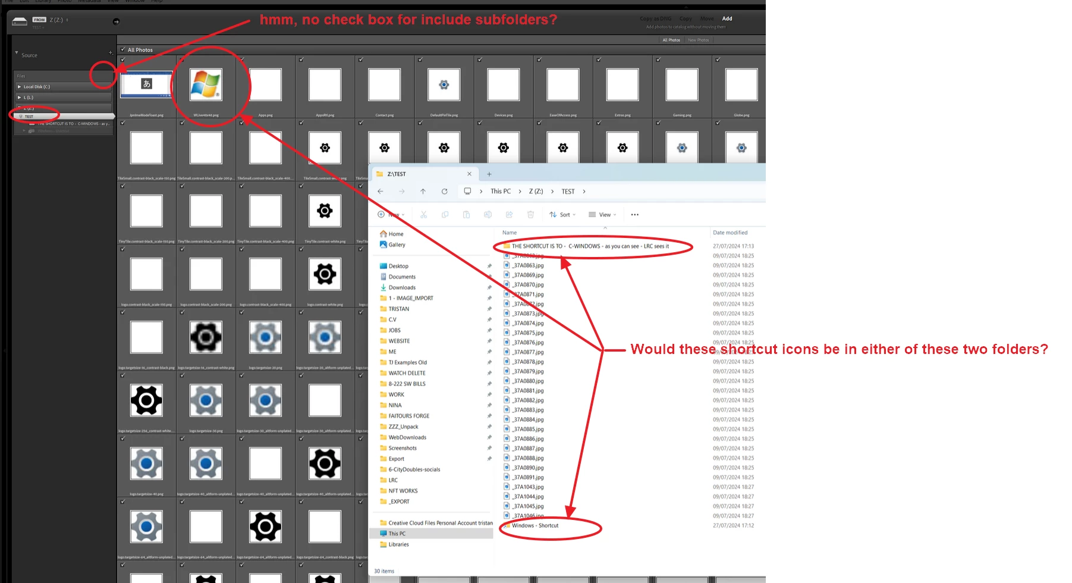This screenshot has width=1072, height=583.
Task: Choose the Copy as DNG import mode
Action: [655, 19]
